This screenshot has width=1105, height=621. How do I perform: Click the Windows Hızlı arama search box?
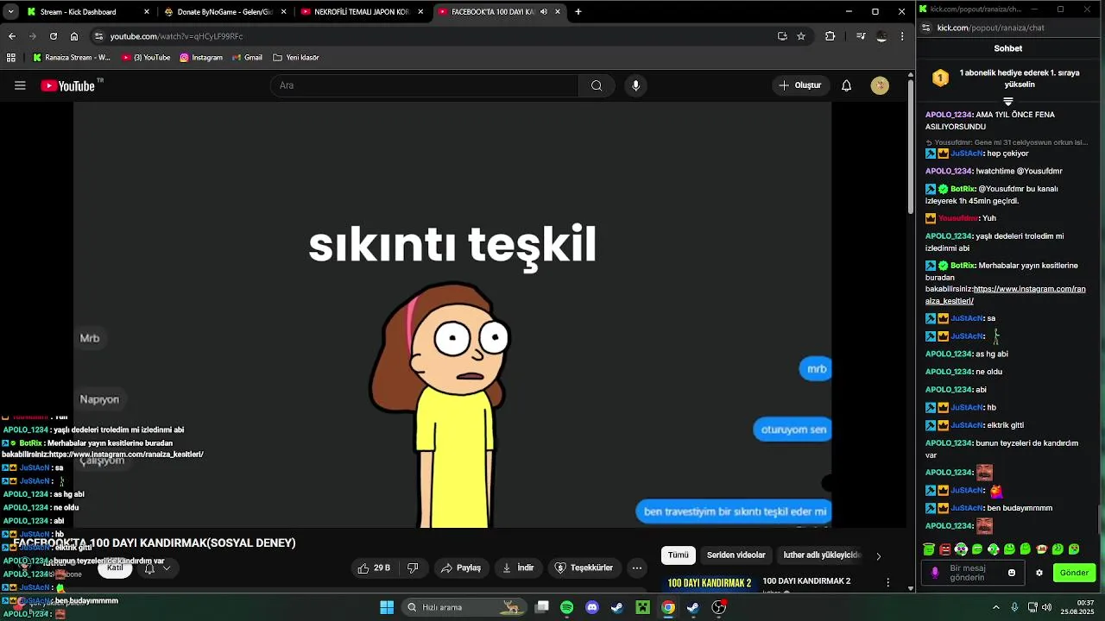pos(464,607)
